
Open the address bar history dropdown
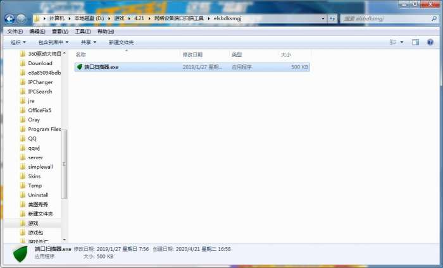click(323, 18)
